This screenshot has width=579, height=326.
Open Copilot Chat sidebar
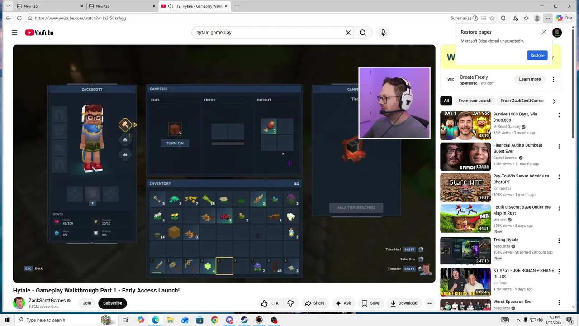(565, 18)
